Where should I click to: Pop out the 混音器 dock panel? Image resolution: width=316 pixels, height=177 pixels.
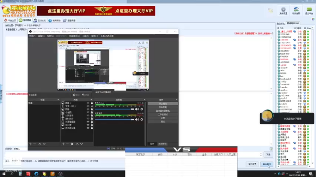click(x=145, y=100)
